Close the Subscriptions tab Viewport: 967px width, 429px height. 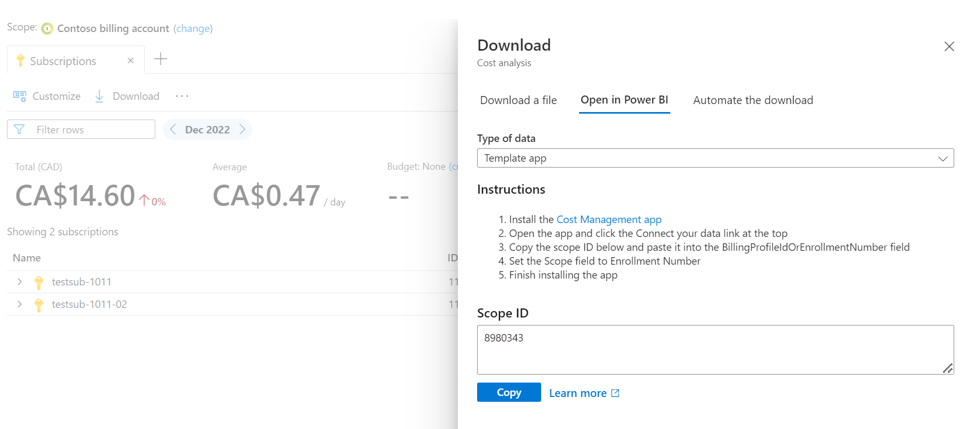point(131,61)
